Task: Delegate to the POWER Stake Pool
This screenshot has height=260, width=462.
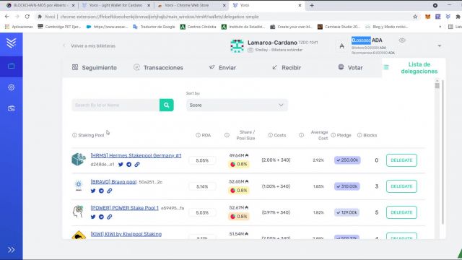Action: coord(401,212)
